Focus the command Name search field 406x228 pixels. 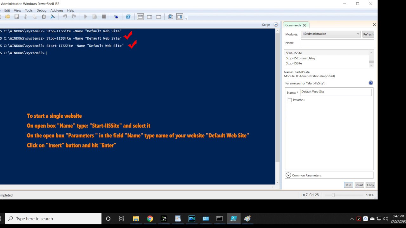(x=337, y=43)
